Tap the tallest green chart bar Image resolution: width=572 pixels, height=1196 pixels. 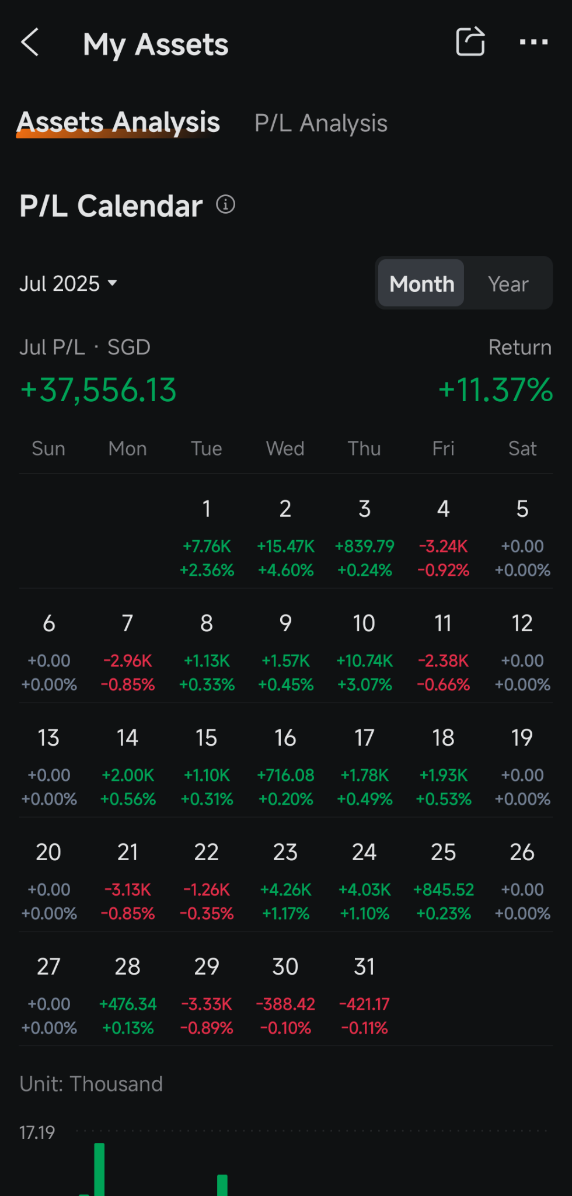tap(99, 1169)
